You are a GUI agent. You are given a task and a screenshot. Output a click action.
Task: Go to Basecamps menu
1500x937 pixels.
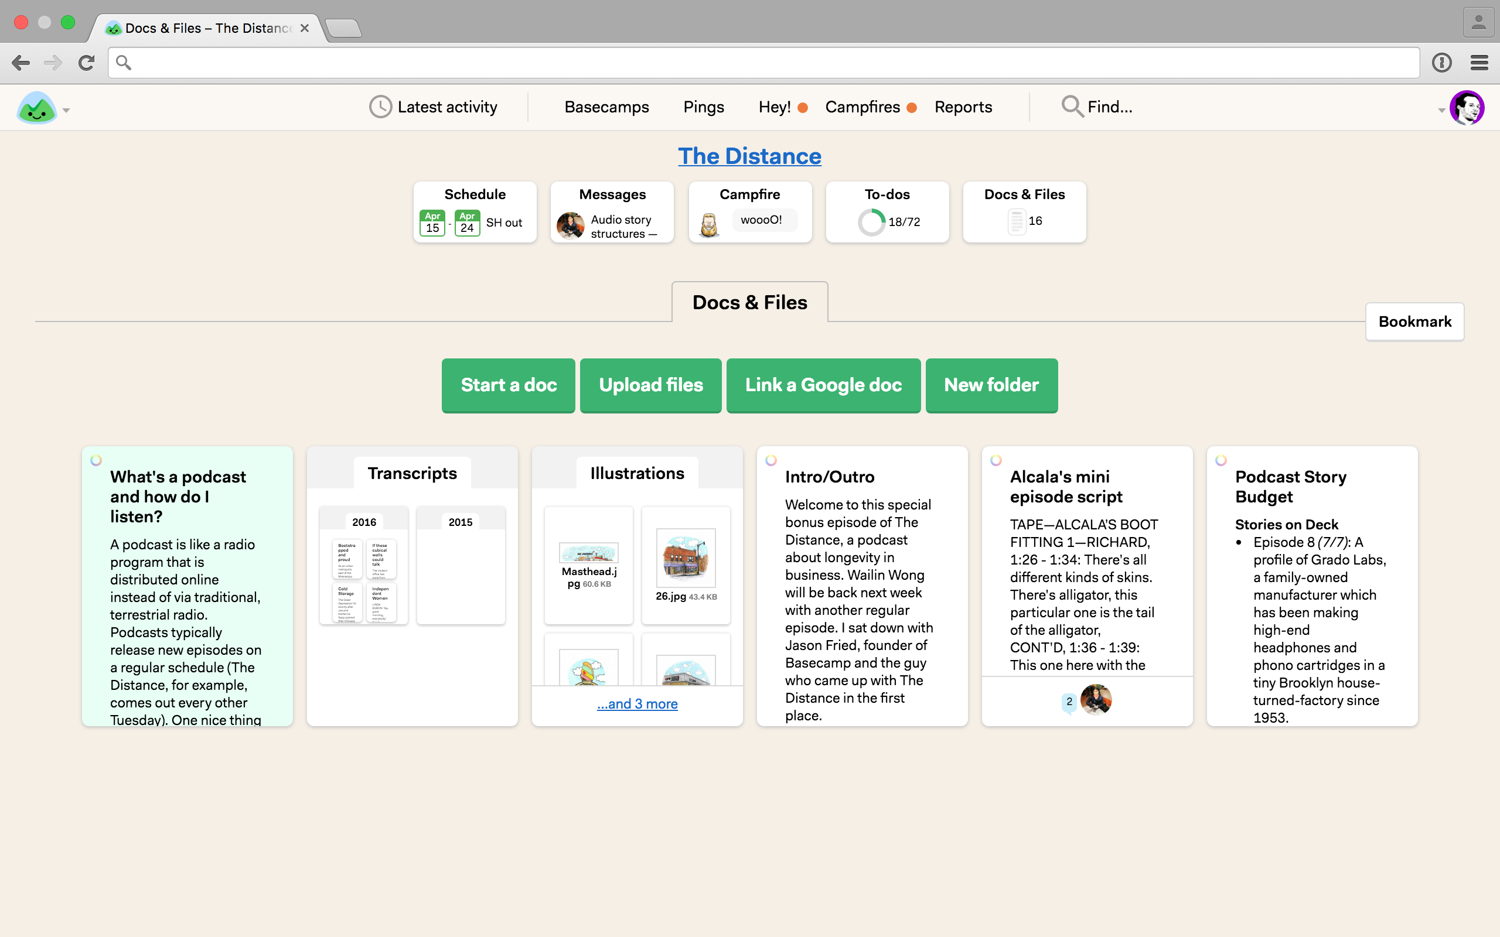pyautogui.click(x=606, y=107)
